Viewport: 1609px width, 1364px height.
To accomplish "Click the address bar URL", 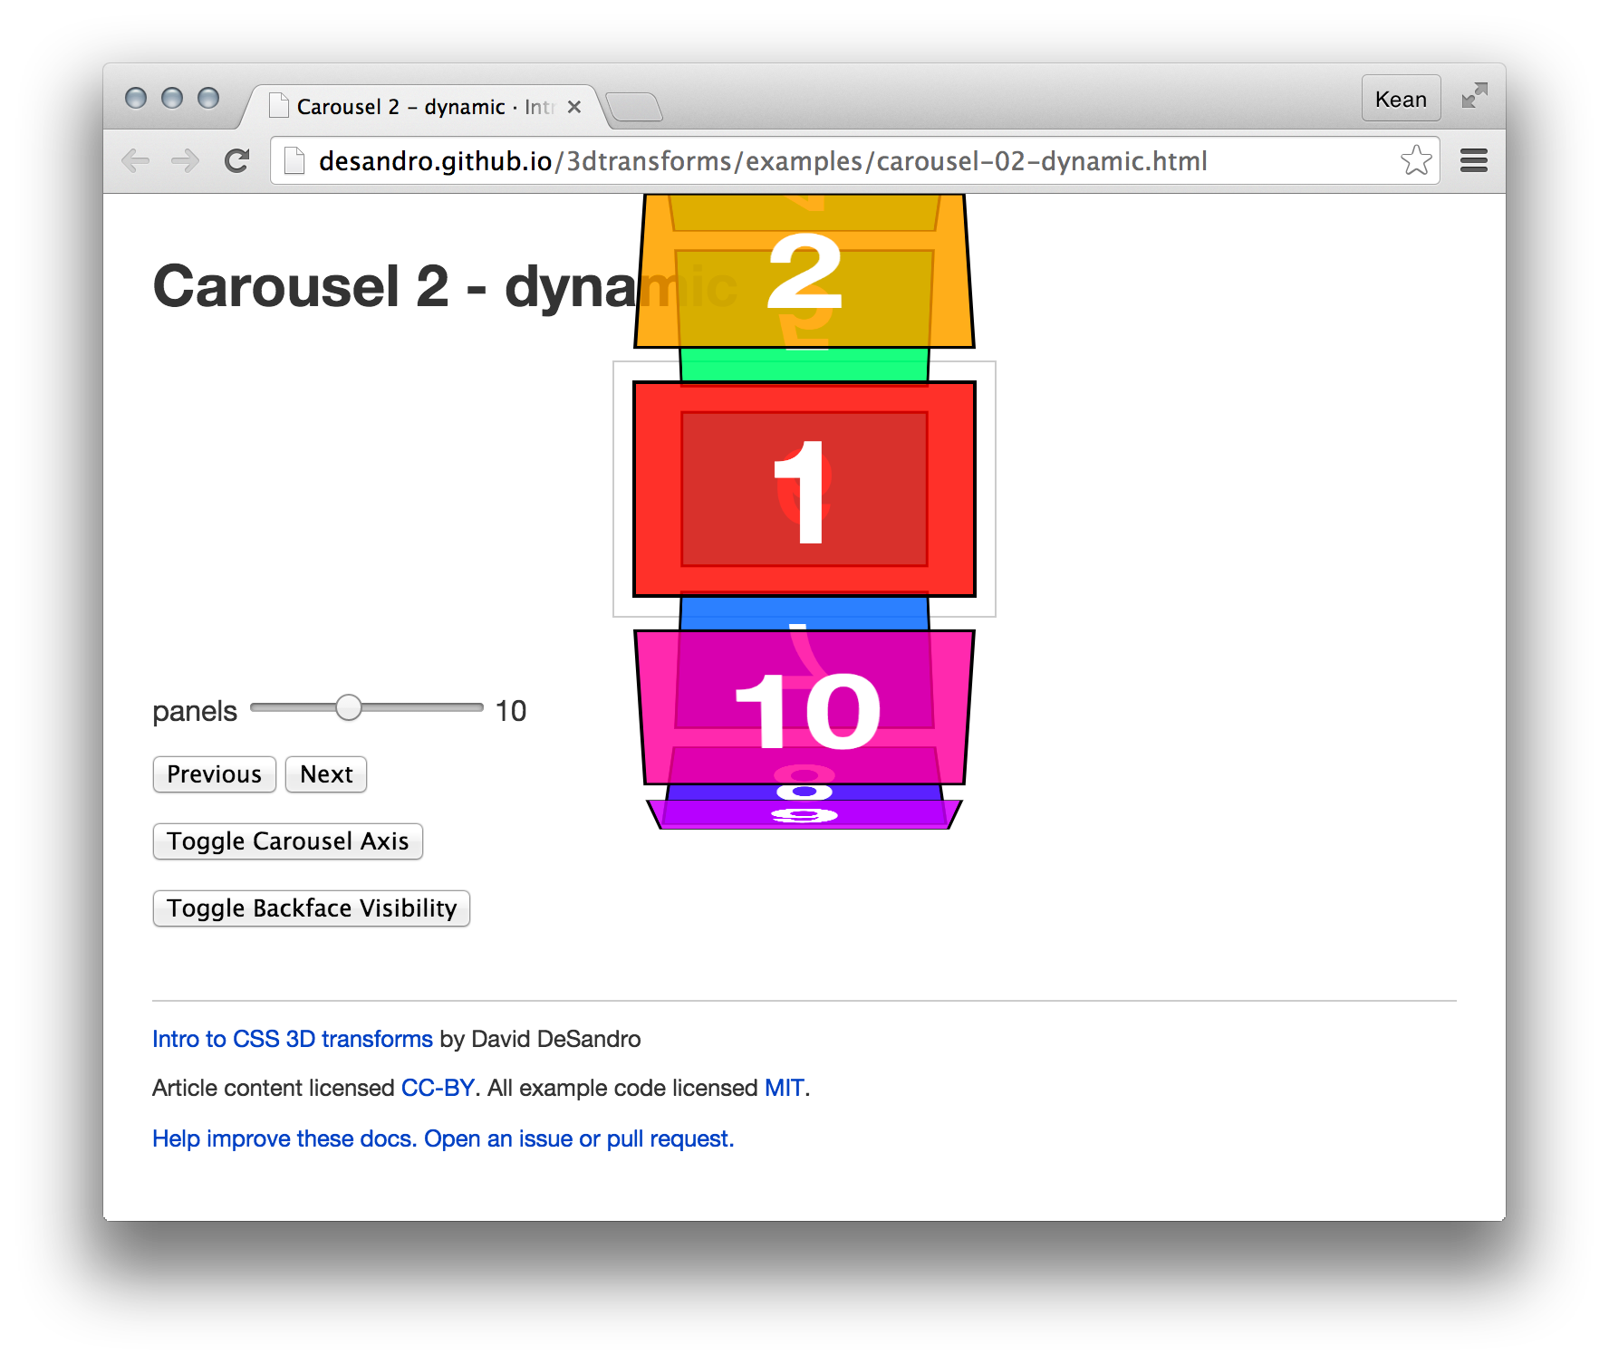I will pyautogui.click(x=761, y=161).
